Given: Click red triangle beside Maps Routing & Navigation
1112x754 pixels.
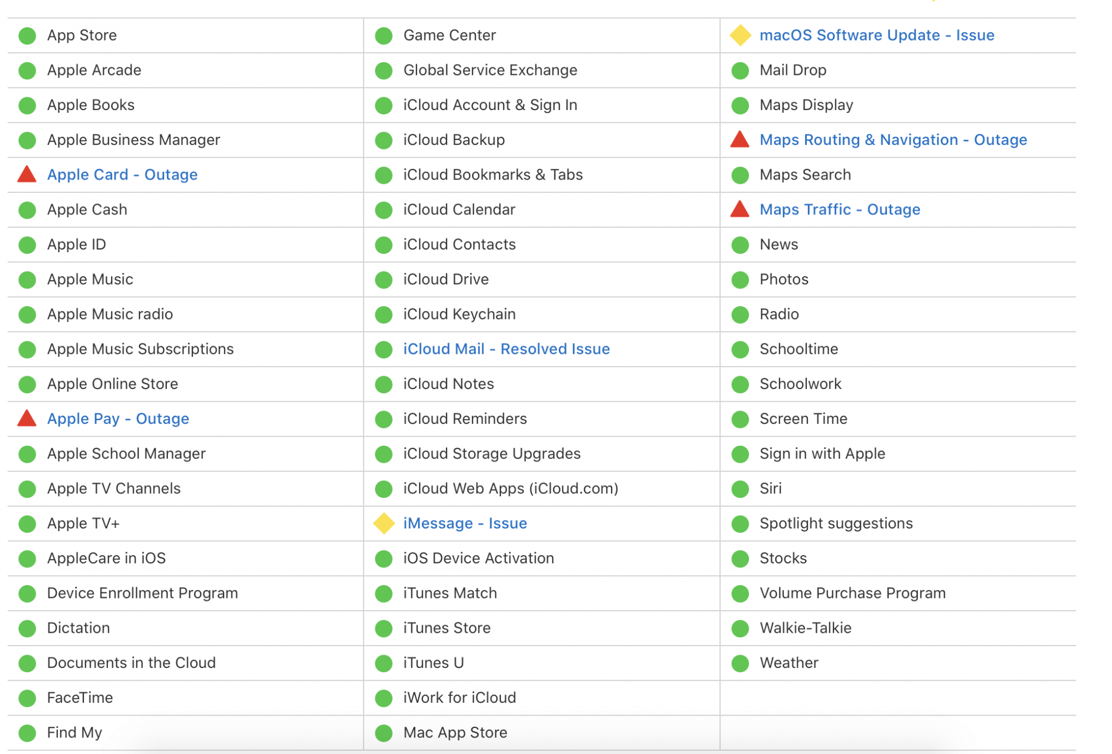Looking at the screenshot, I should [x=739, y=139].
